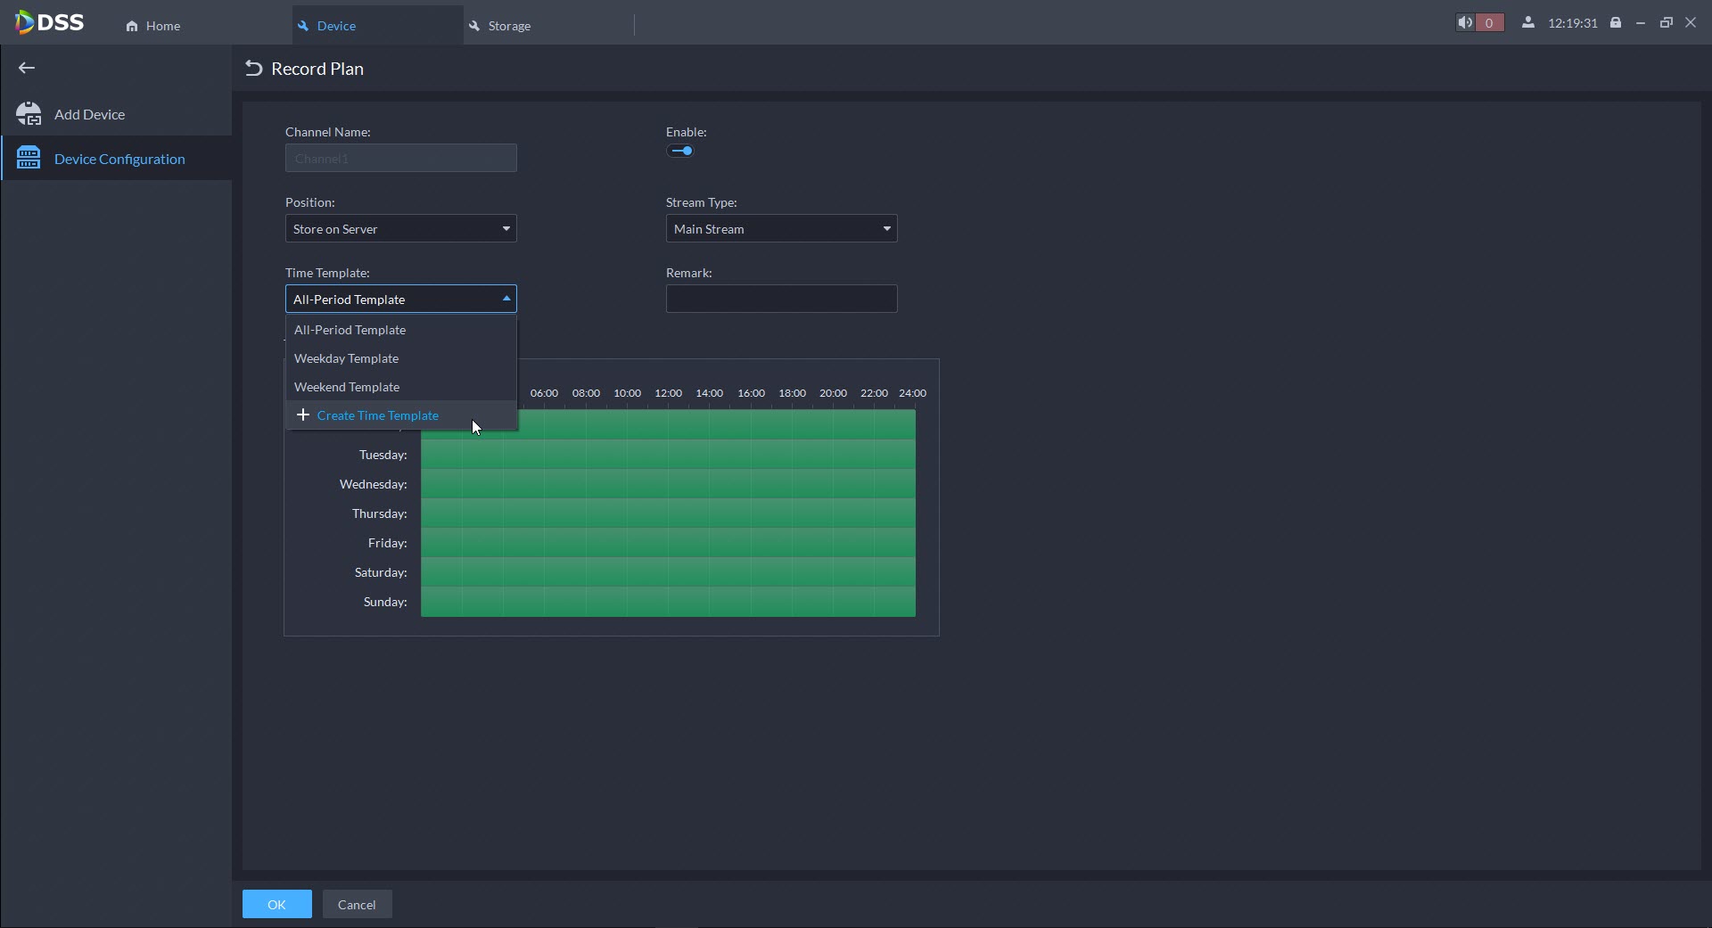Click the Remark text field
This screenshot has height=928, width=1712.
pos(781,300)
